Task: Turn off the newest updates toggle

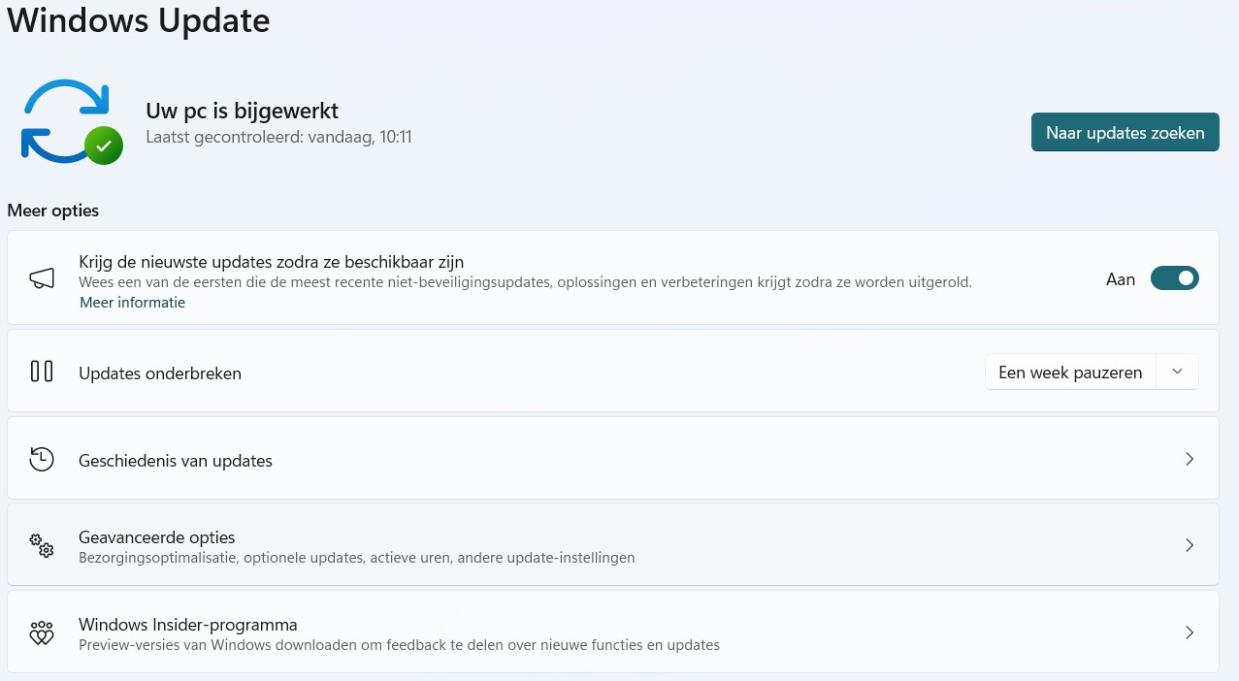Action: point(1174,278)
